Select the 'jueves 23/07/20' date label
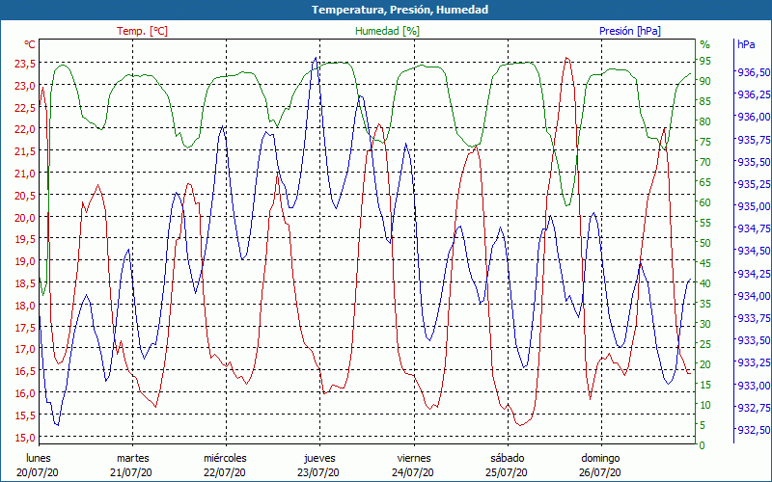 click(x=319, y=466)
